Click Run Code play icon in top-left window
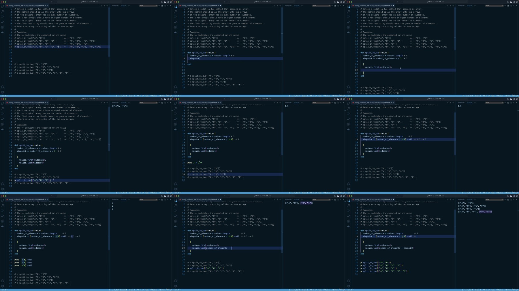The width and height of the screenshot is (519, 291). [101, 5]
